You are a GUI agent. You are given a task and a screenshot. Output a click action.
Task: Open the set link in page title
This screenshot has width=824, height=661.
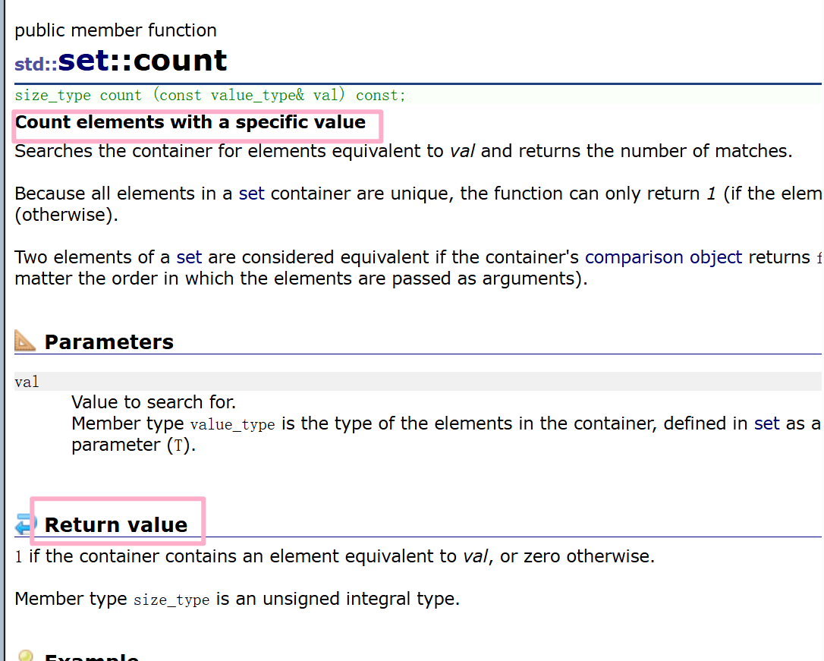pyautogui.click(x=83, y=61)
